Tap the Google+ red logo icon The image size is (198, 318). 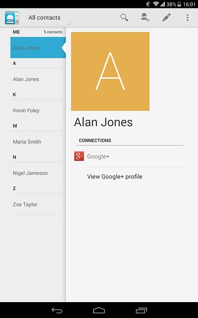79,156
